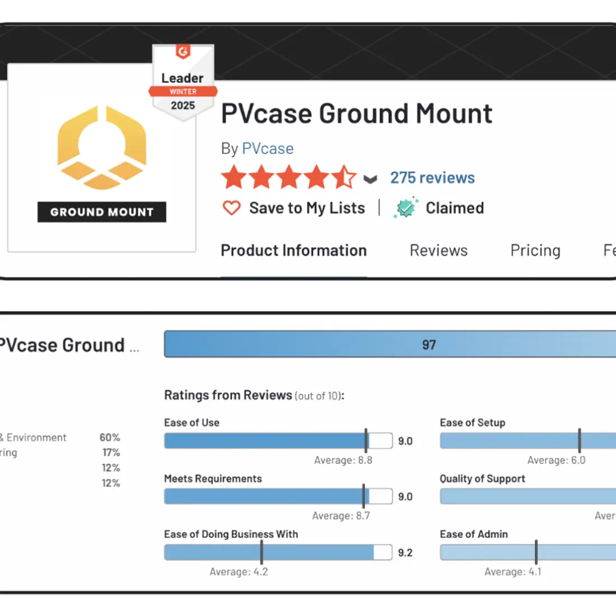
Task: Click the star rating display
Action: point(289,177)
